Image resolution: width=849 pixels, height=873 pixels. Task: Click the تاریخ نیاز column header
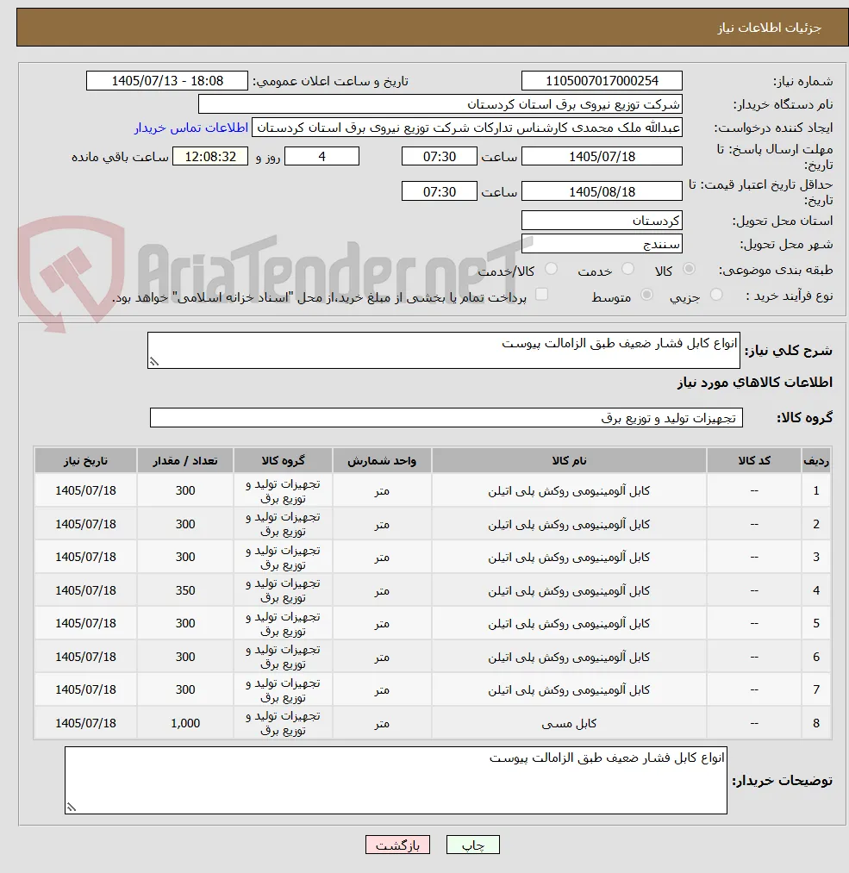point(85,460)
